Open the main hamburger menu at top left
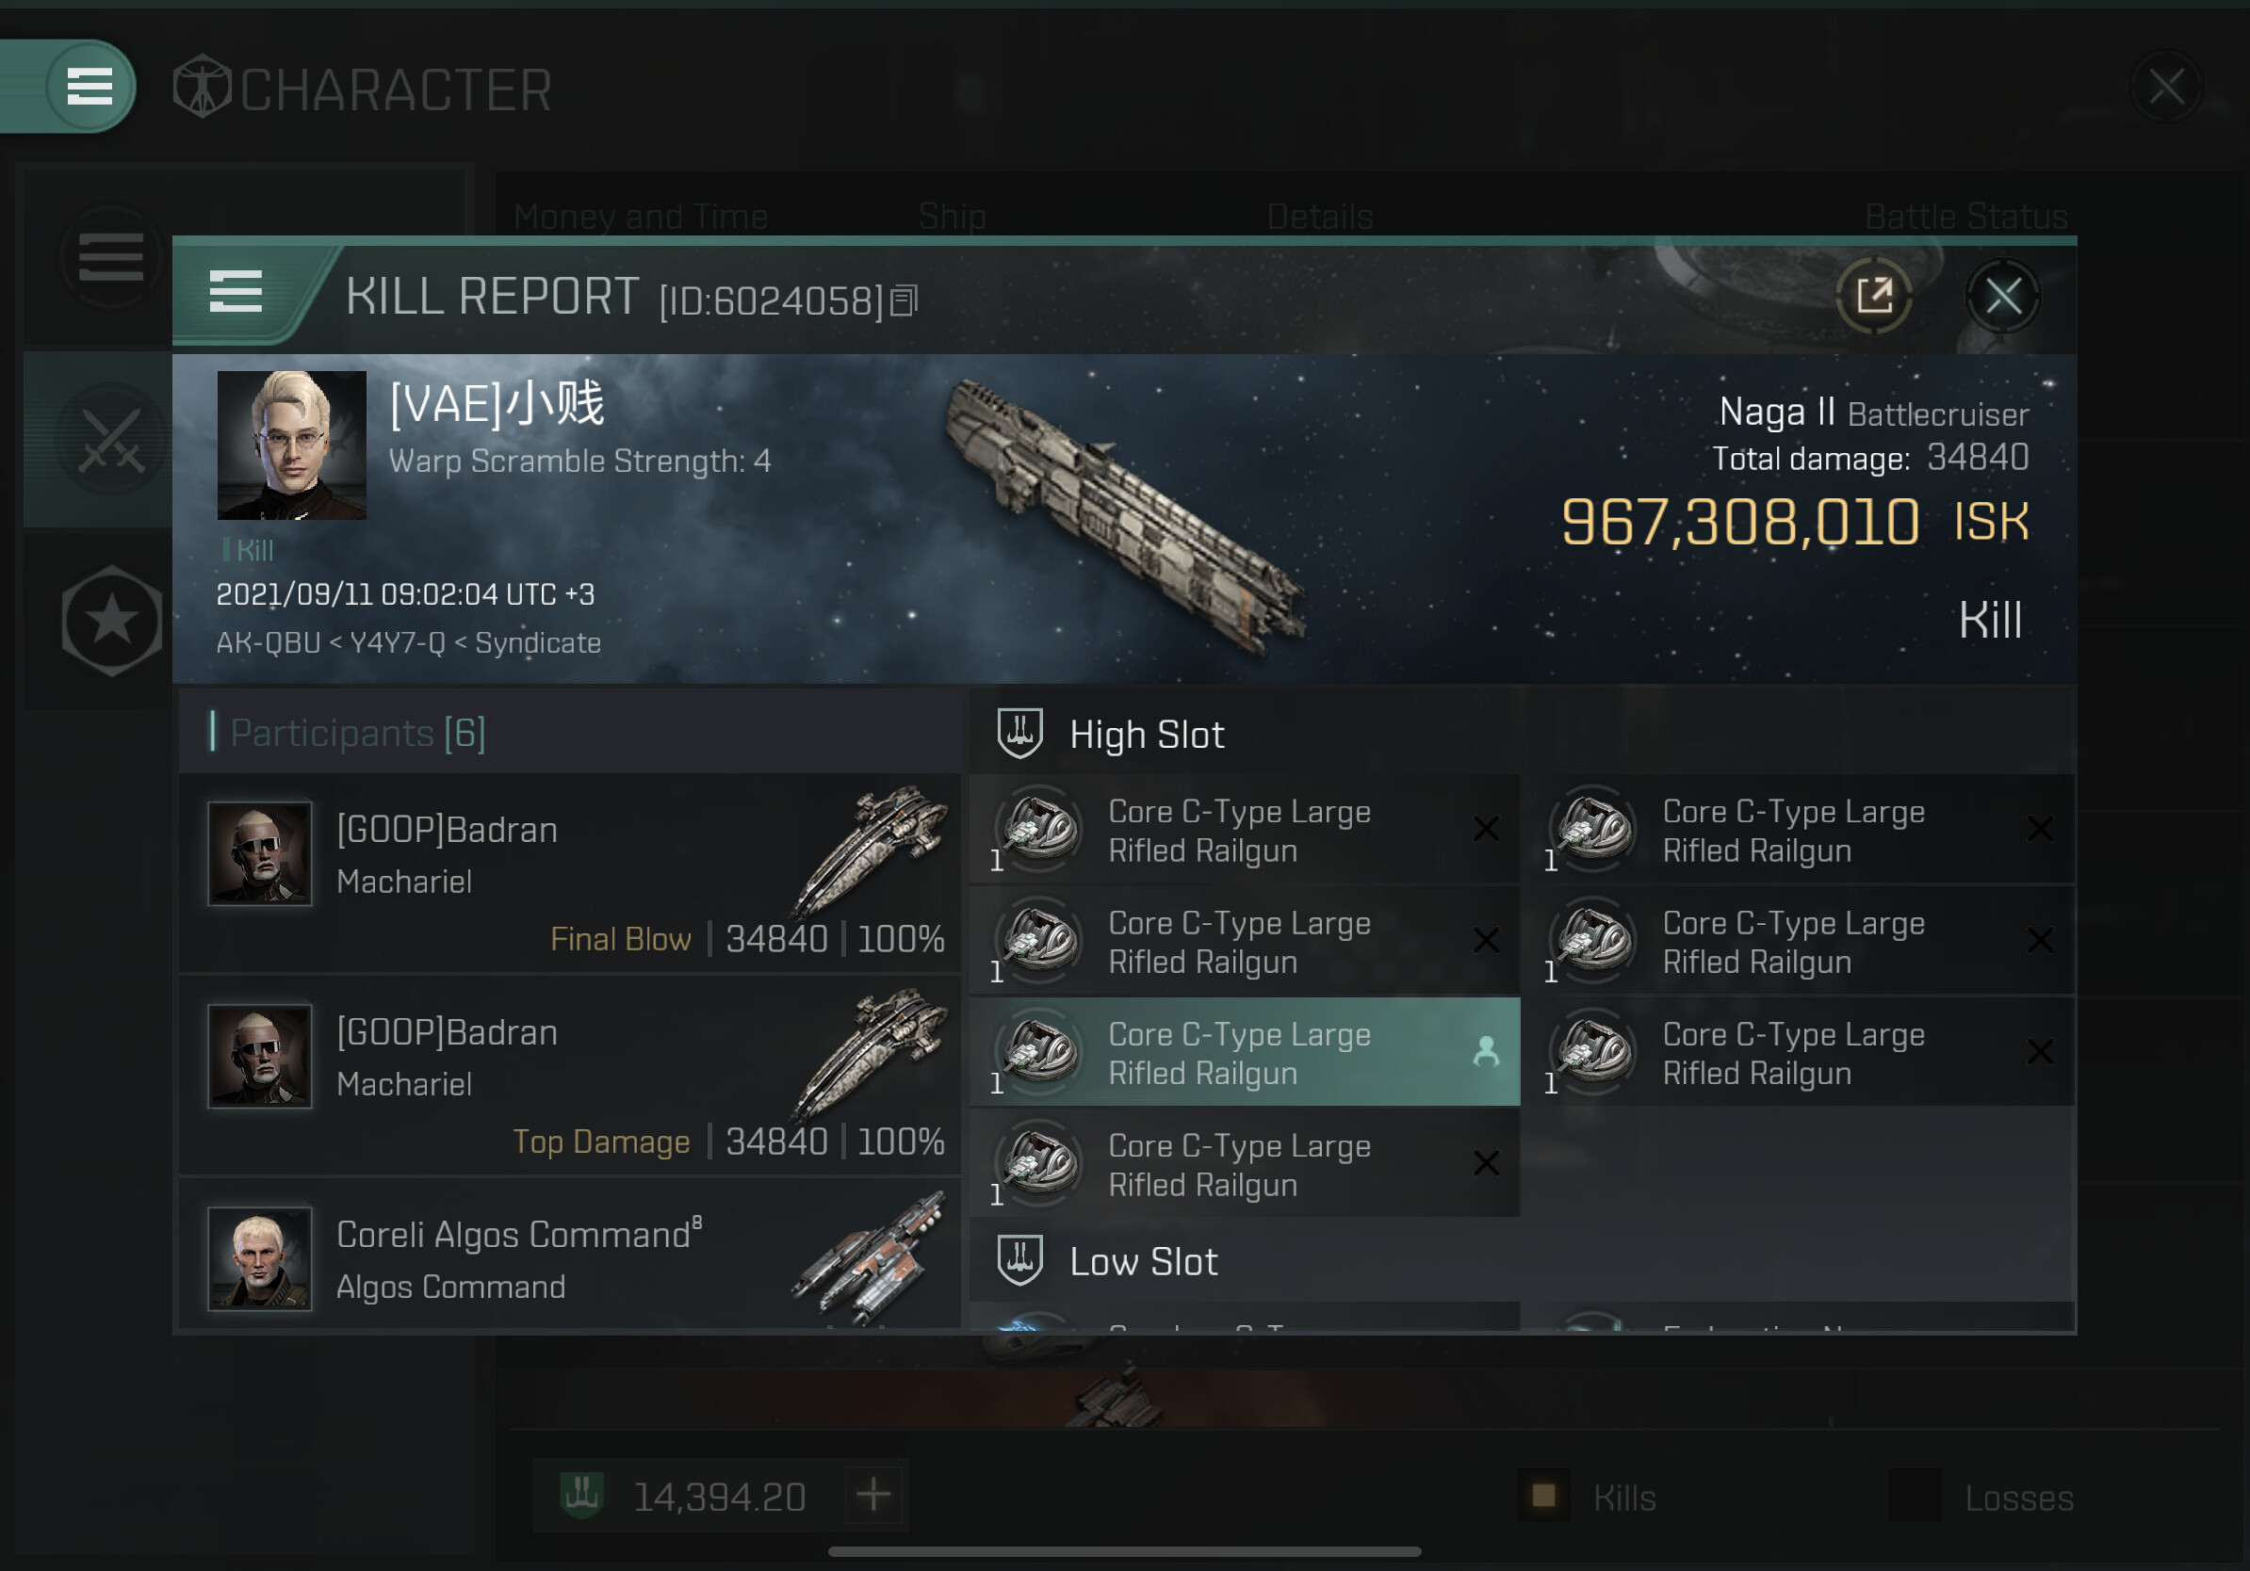 90,87
